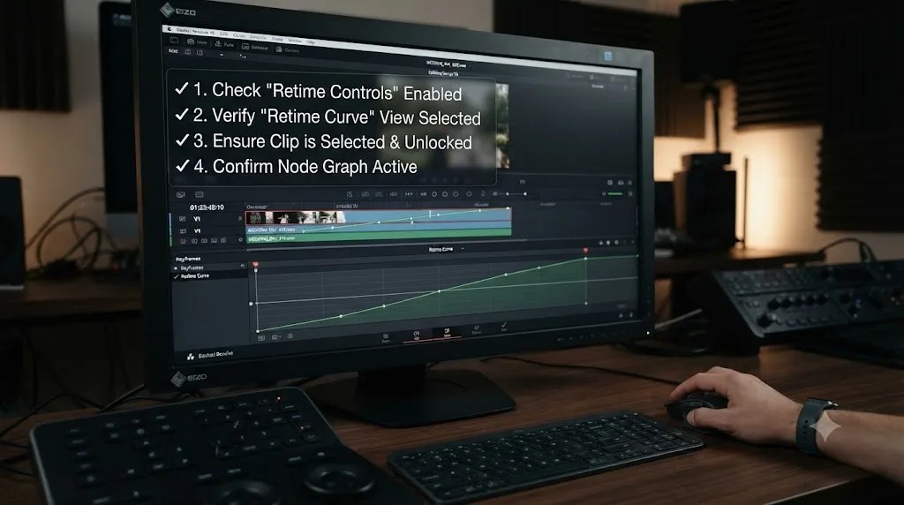Click the Keyframes panel header

point(189,259)
